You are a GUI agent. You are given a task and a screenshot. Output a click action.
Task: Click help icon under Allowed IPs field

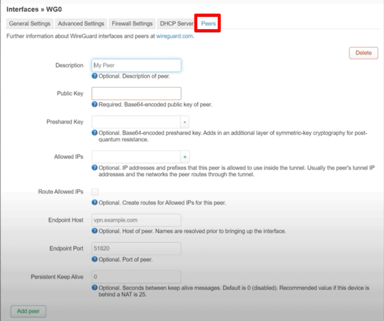pos(94,167)
